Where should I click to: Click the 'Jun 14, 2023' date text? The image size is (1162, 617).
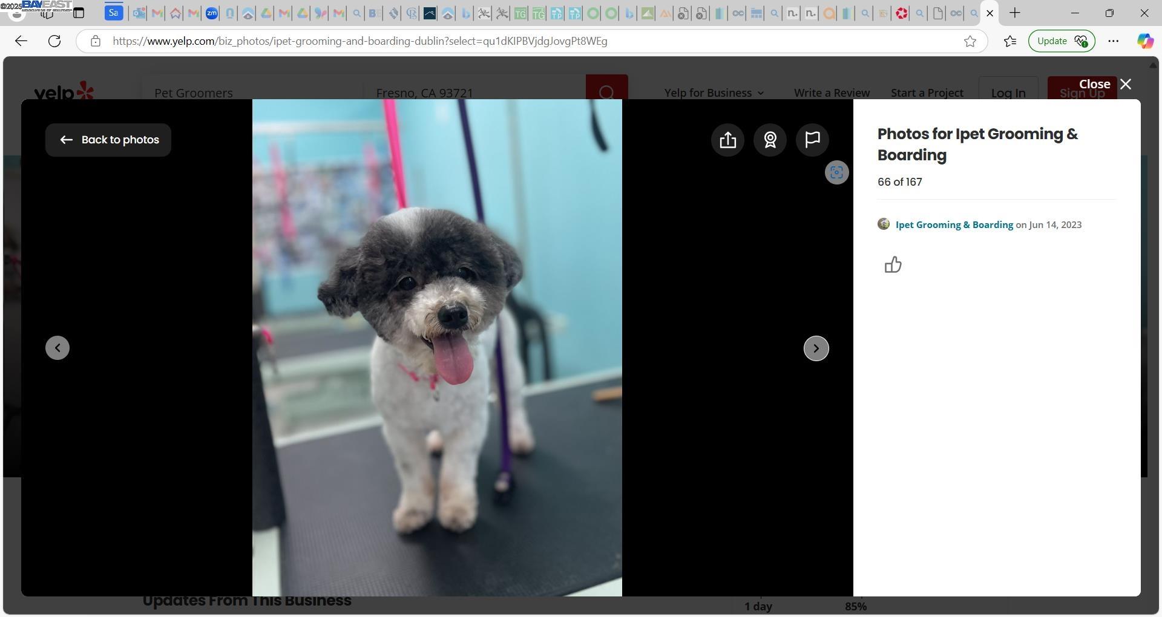coord(1055,224)
